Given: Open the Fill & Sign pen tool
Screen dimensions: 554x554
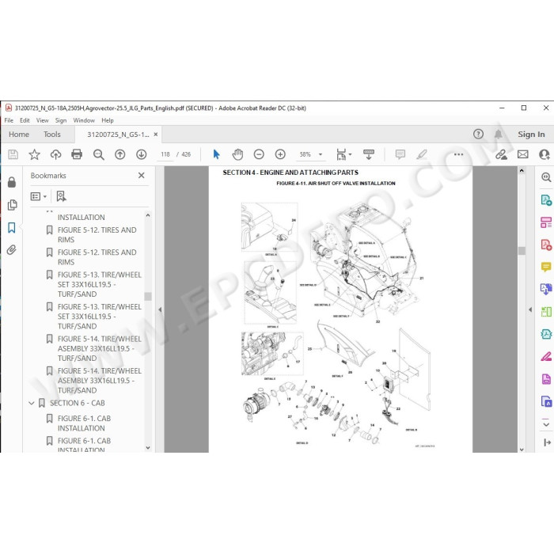Looking at the screenshot, I should [x=546, y=356].
